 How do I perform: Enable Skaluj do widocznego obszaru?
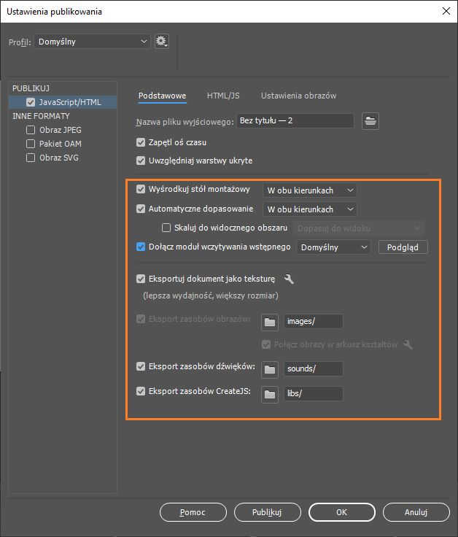(166, 228)
